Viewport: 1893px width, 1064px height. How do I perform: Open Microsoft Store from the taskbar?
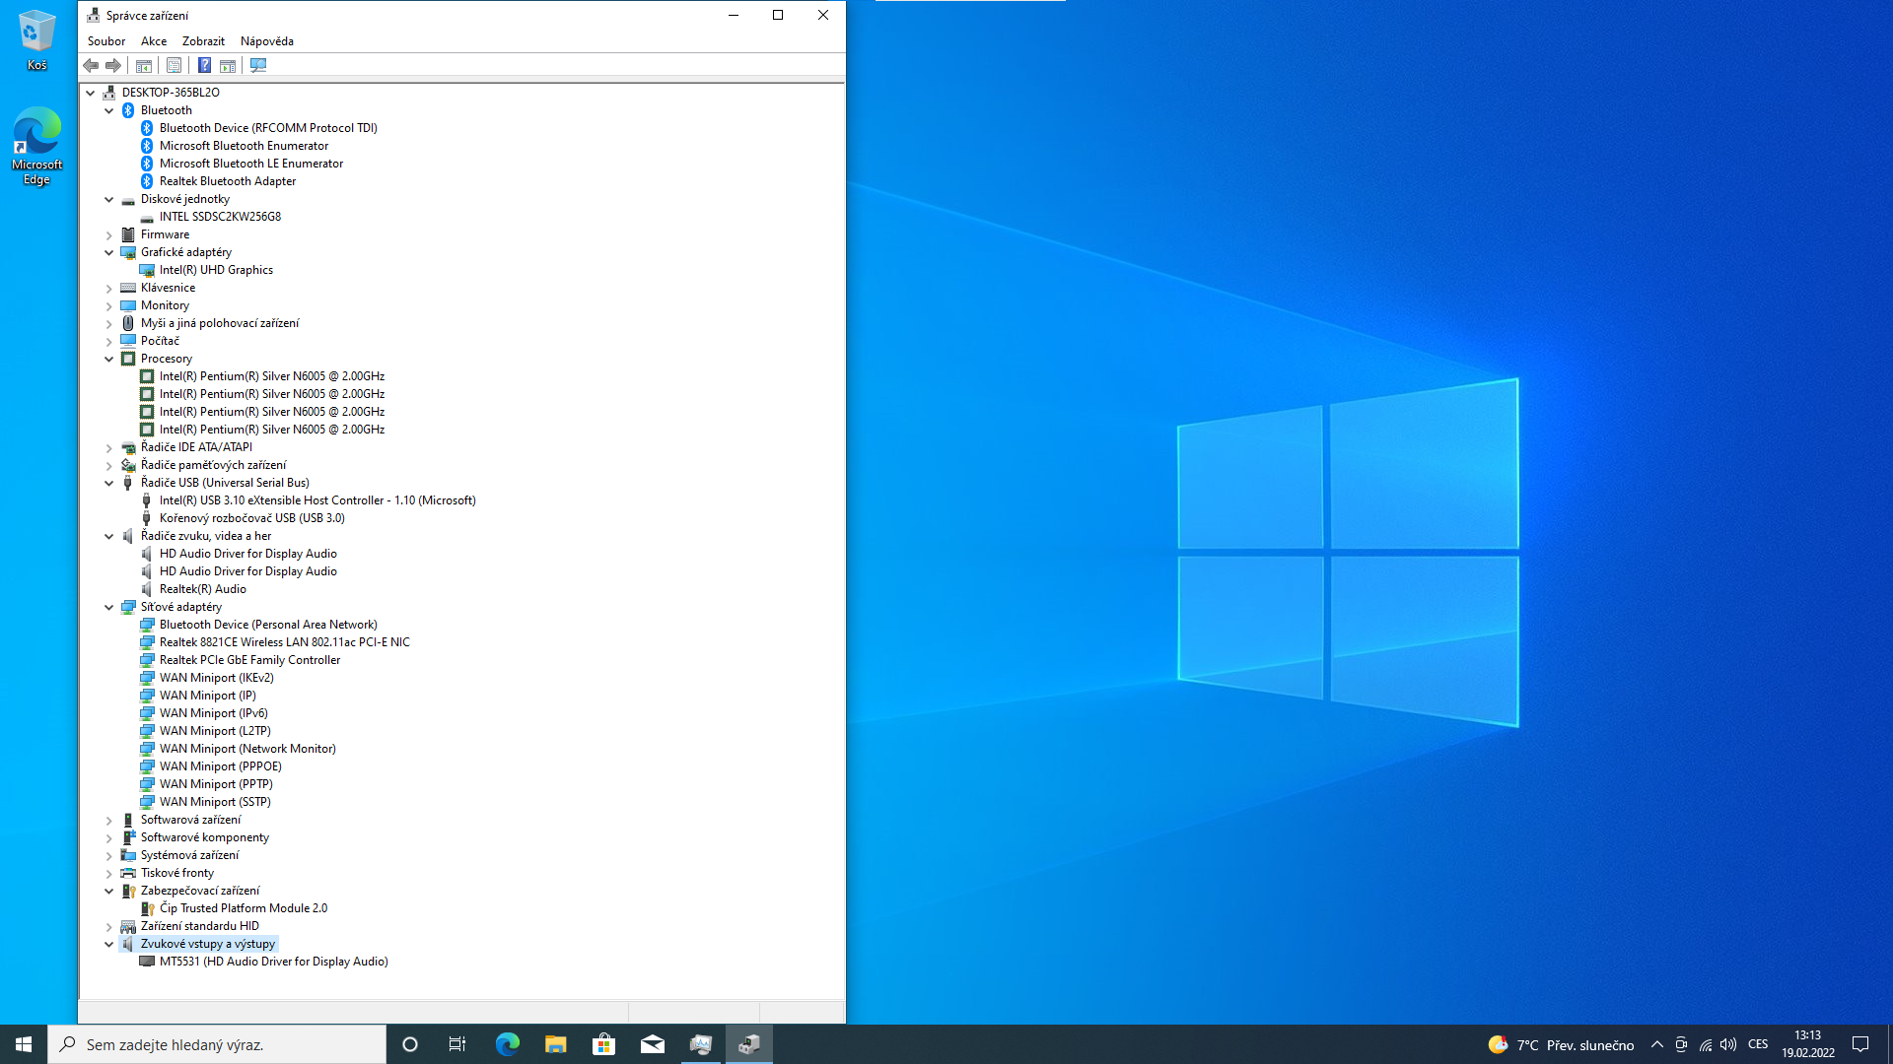coord(603,1044)
